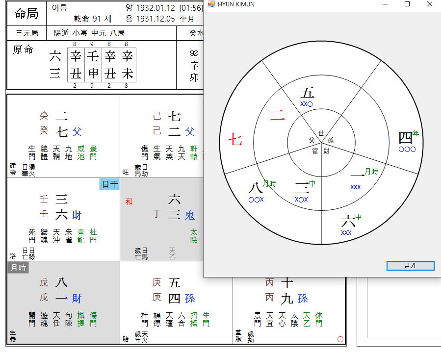Screen dimensions: 441x353
Task: Click 天心 in the 丙 palace
Action: tap(282, 319)
